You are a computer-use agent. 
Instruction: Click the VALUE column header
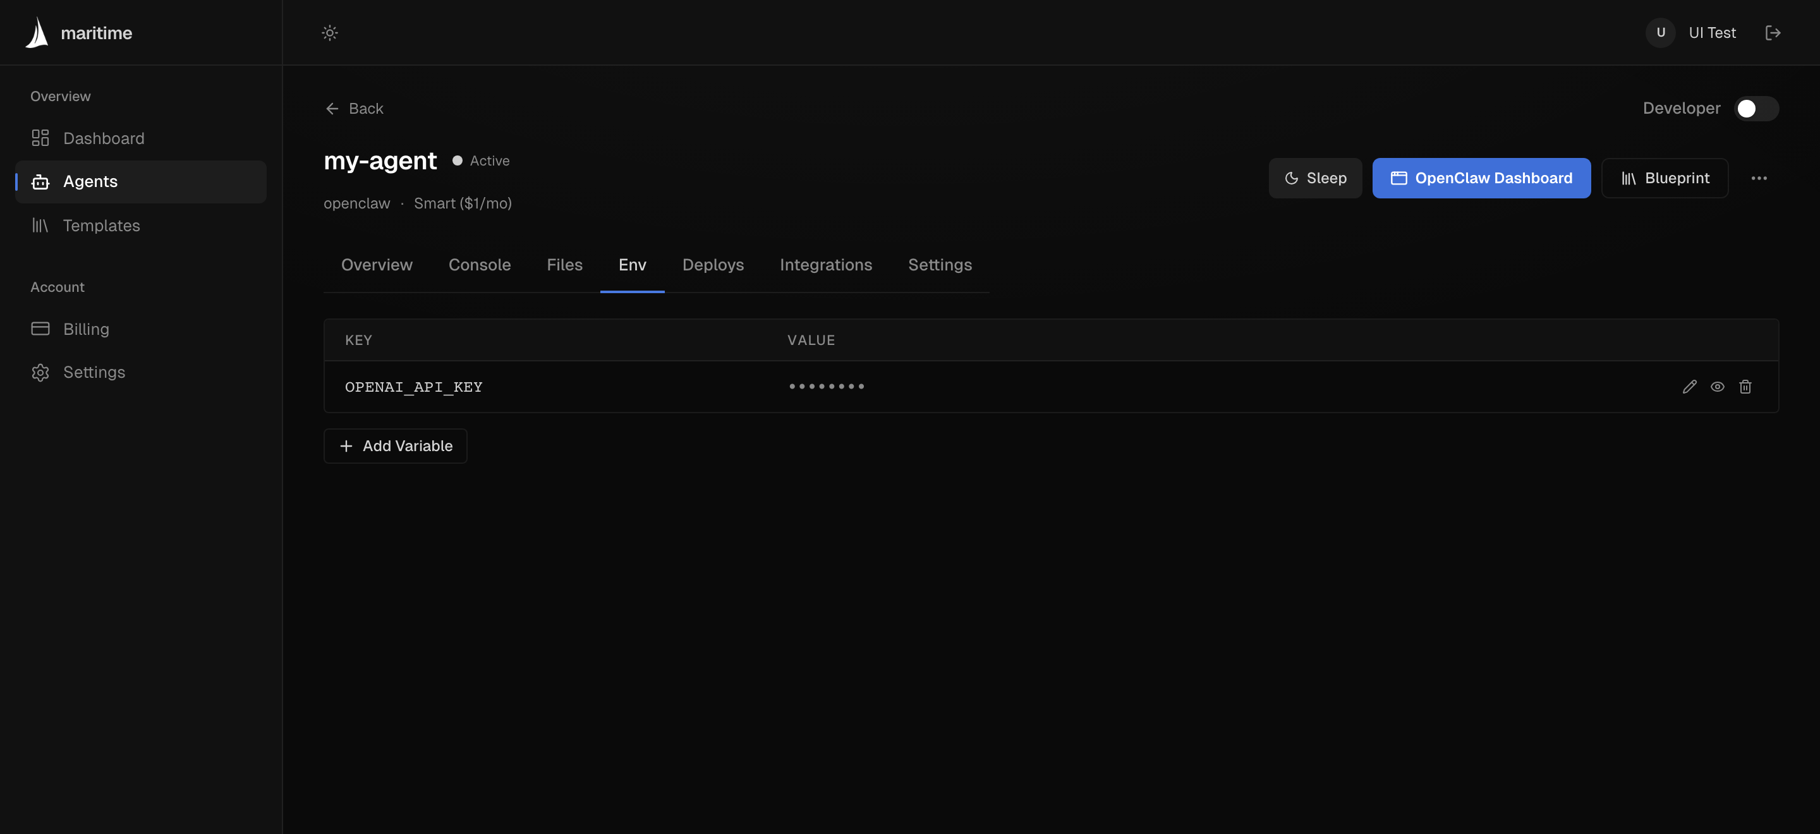pos(811,341)
